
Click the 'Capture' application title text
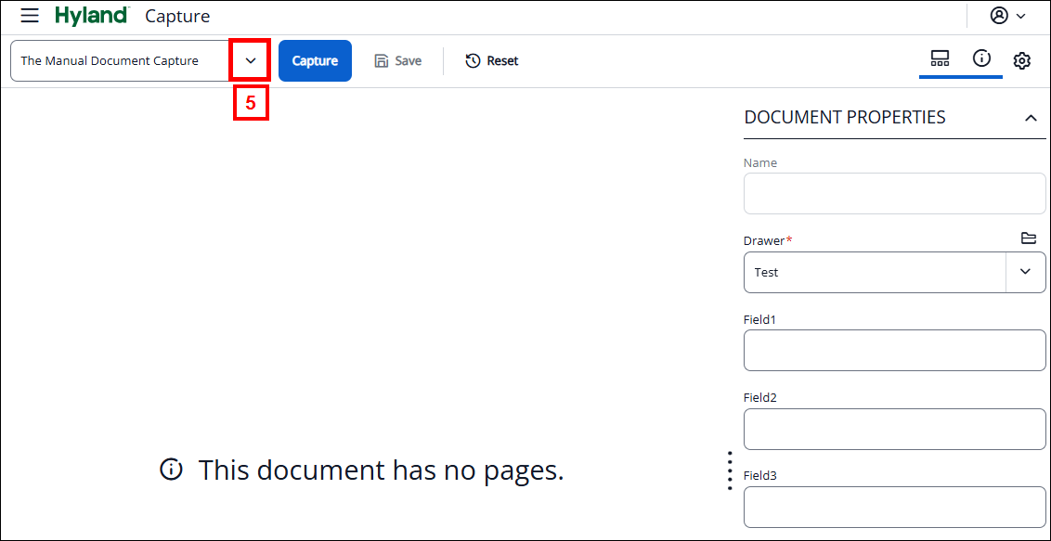177,16
